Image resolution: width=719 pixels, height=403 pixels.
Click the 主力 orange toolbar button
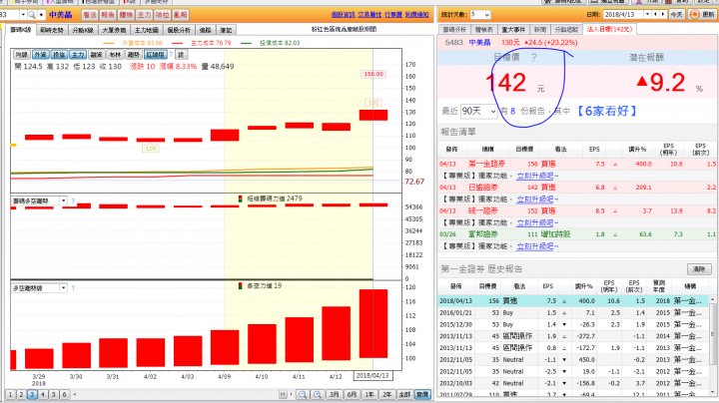tap(144, 15)
